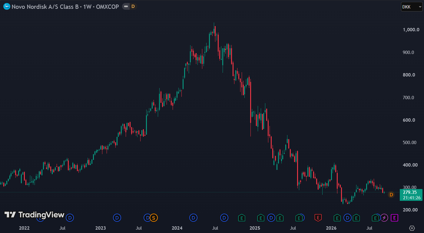Click the green E earnings marker just after 2025
This screenshot has height=233, width=424.
(x=260, y=218)
